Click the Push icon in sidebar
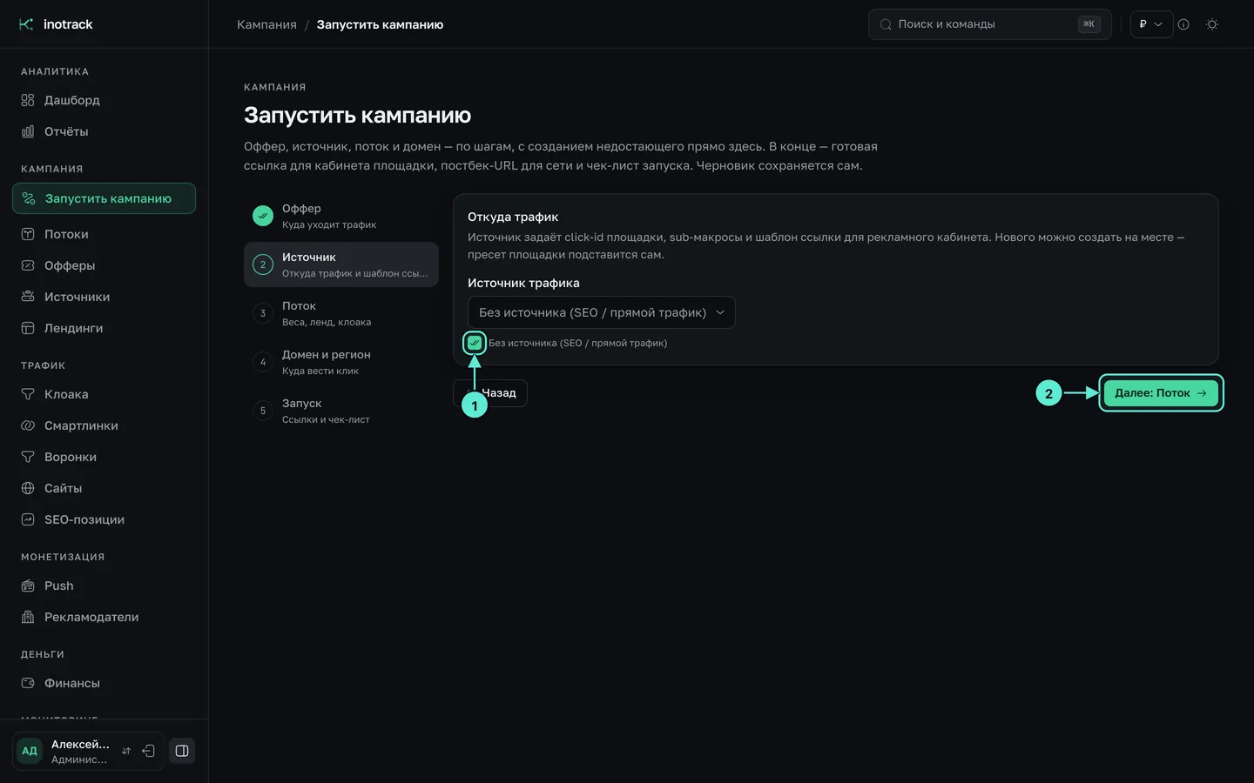 pos(28,586)
